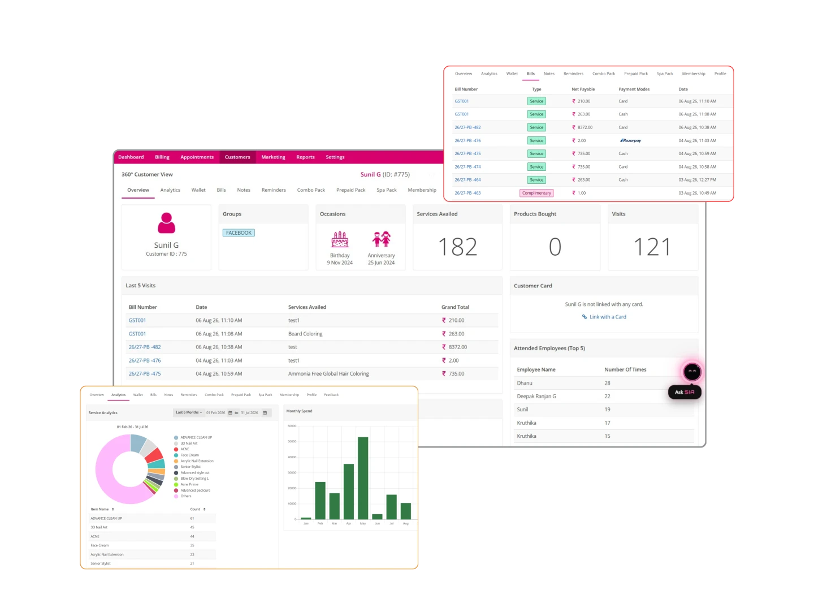Viewport: 814px width, 611px height.
Task: Open bill 26/27-PB-482 in Last 5 Visits
Action: 145,347
